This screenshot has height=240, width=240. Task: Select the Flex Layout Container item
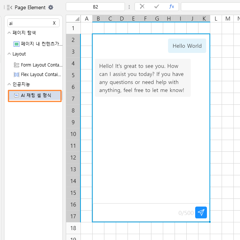[37, 75]
